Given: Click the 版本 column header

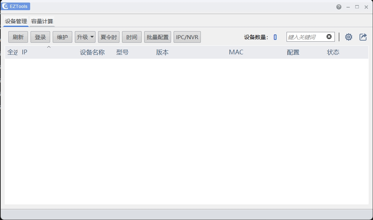Looking at the screenshot, I should tap(162, 52).
